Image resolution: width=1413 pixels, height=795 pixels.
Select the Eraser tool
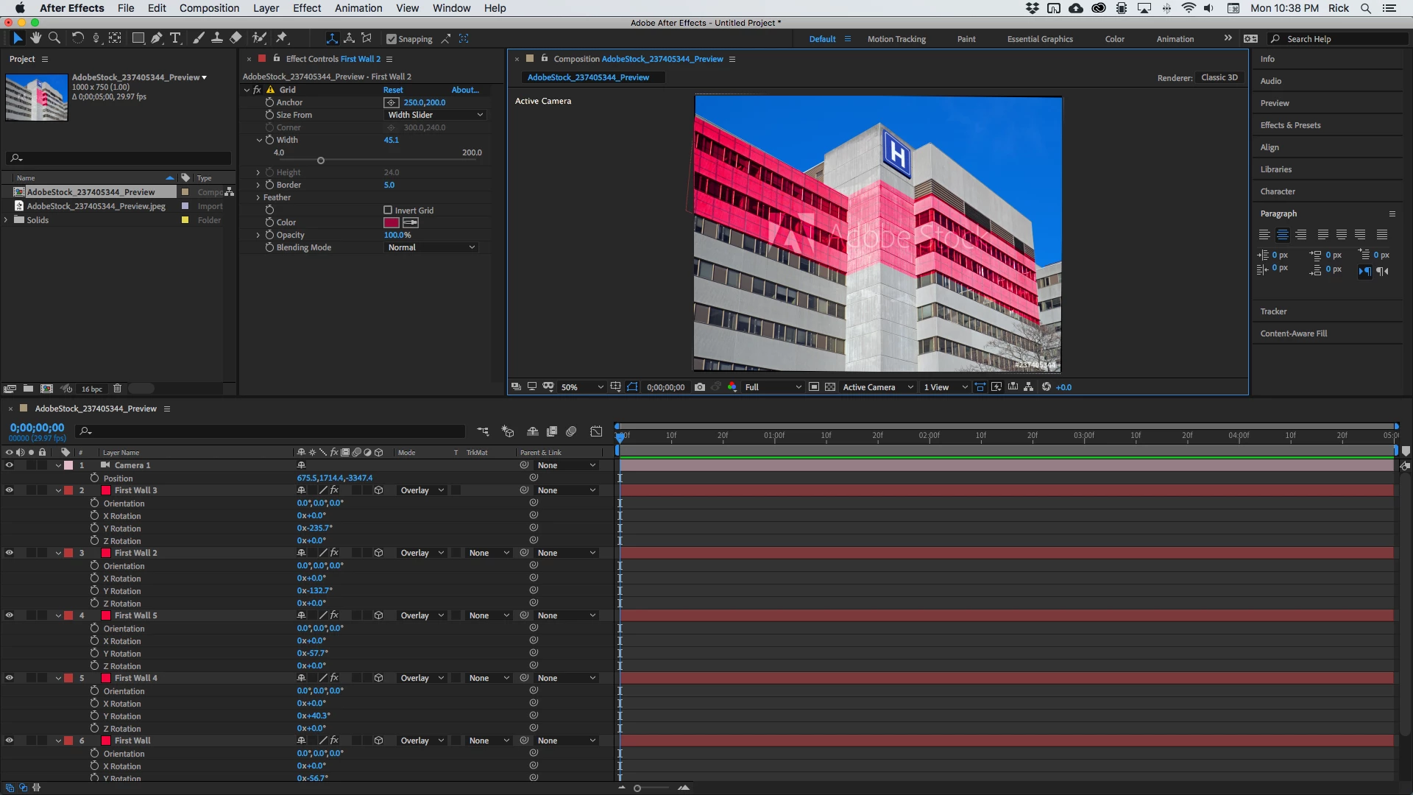tap(235, 38)
